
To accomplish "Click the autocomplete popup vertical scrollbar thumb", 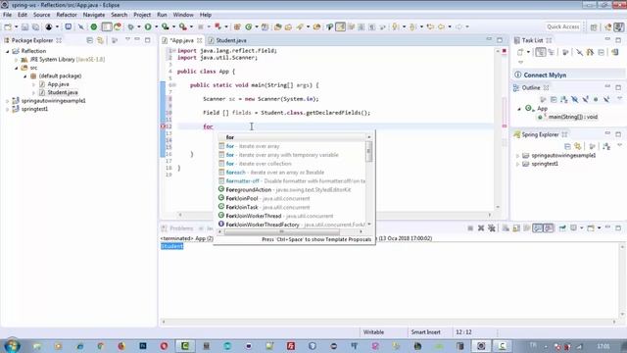I will 368,152.
